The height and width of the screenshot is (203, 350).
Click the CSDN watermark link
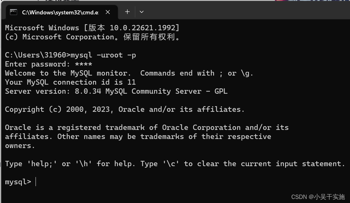[299, 197]
